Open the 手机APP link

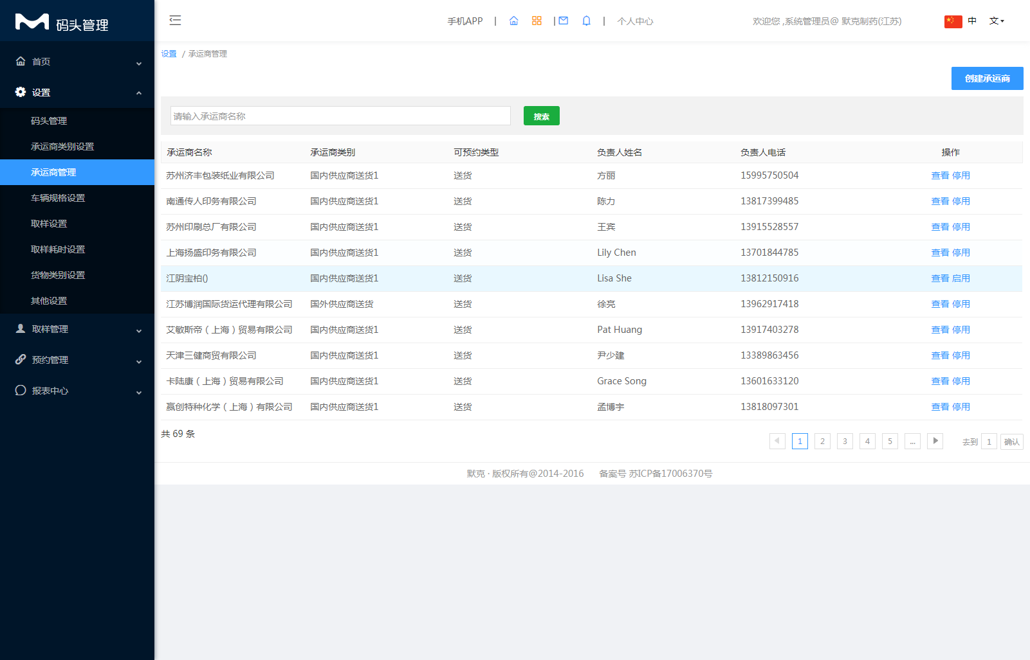465,21
